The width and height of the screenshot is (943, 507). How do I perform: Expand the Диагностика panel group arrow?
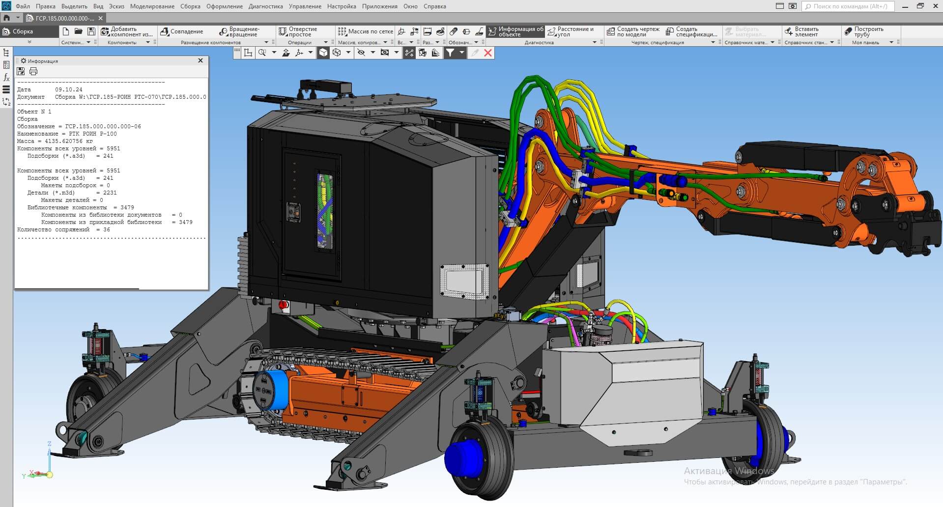pyautogui.click(x=595, y=42)
